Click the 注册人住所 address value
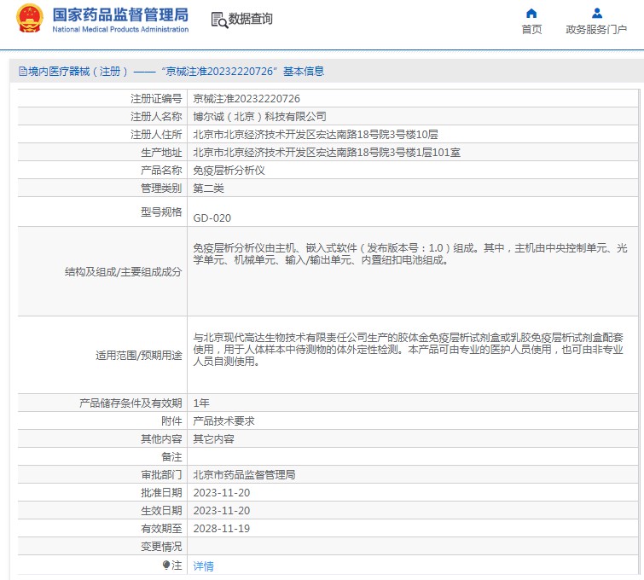Image resolution: width=644 pixels, height=580 pixels. coord(316,134)
